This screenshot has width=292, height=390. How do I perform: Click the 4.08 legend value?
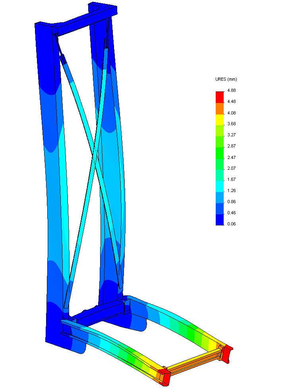[231, 113]
